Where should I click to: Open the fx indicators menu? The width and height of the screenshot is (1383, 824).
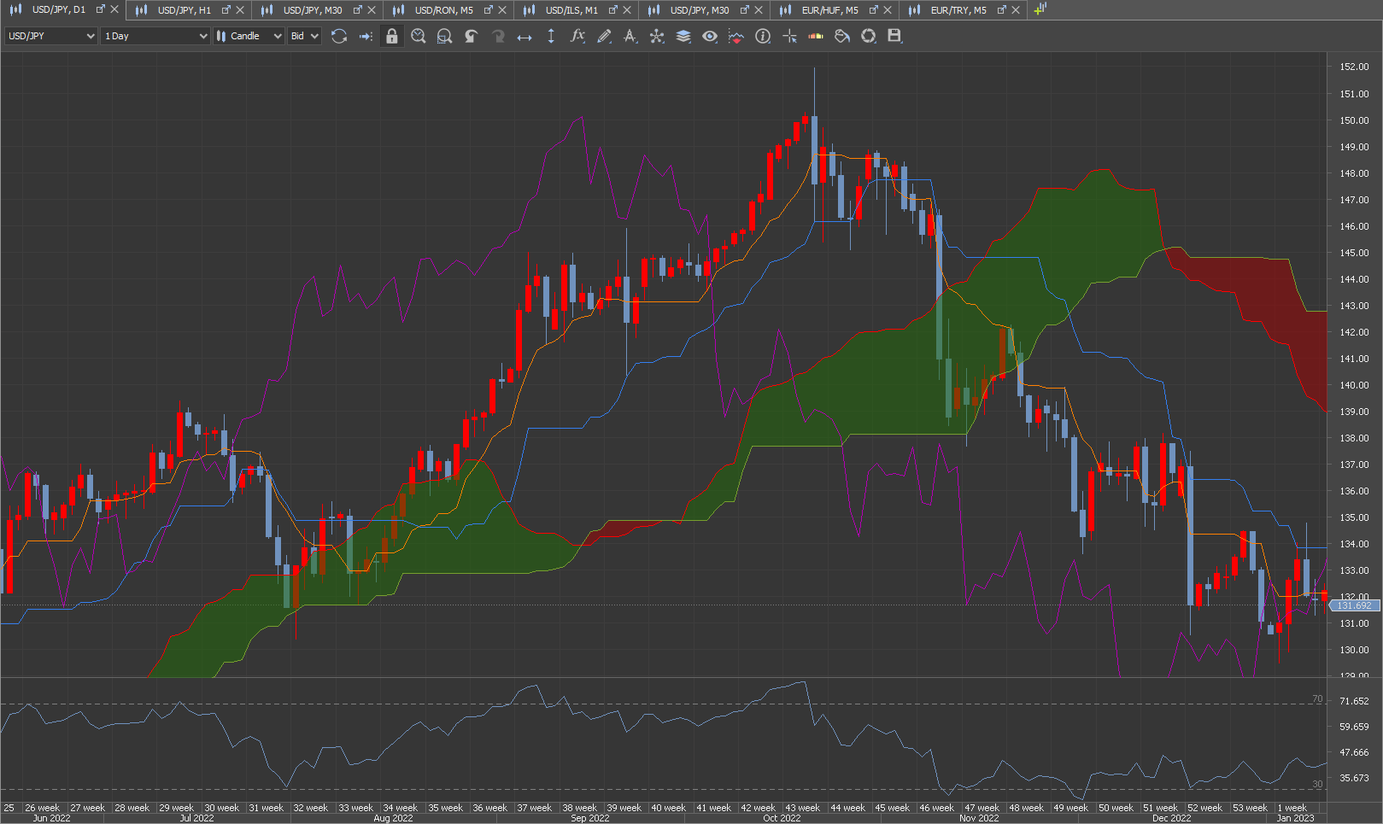click(577, 36)
